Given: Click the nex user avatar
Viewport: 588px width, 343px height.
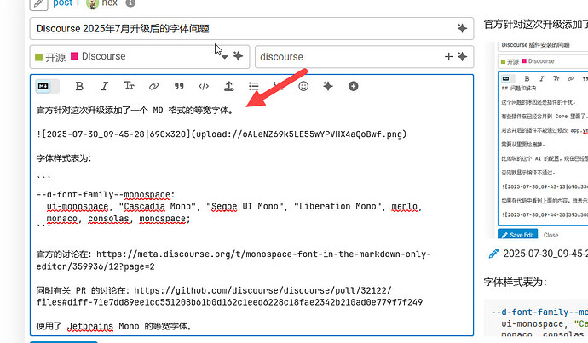Looking at the screenshot, I should (92, 3).
